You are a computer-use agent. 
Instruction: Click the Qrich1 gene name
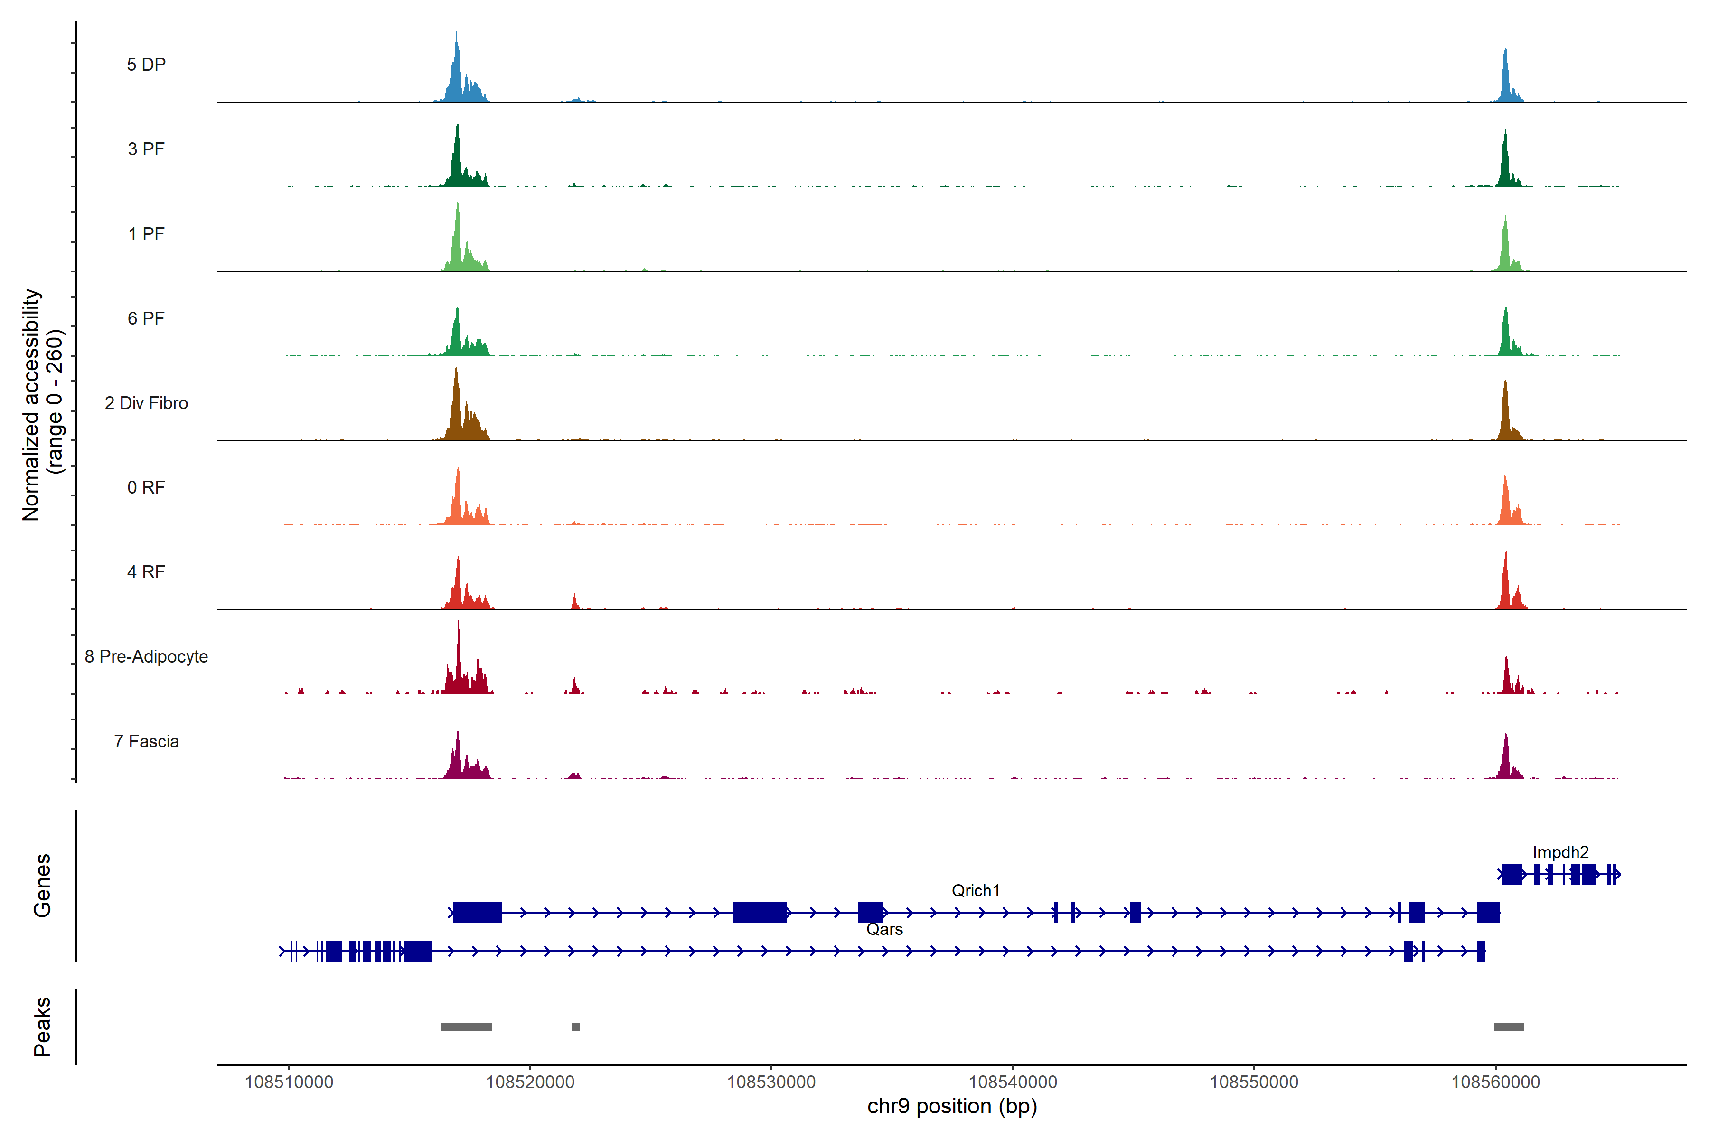[975, 891]
